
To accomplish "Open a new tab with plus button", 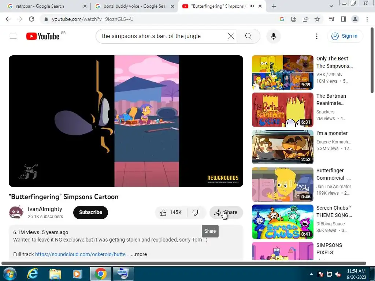I will (x=274, y=7).
